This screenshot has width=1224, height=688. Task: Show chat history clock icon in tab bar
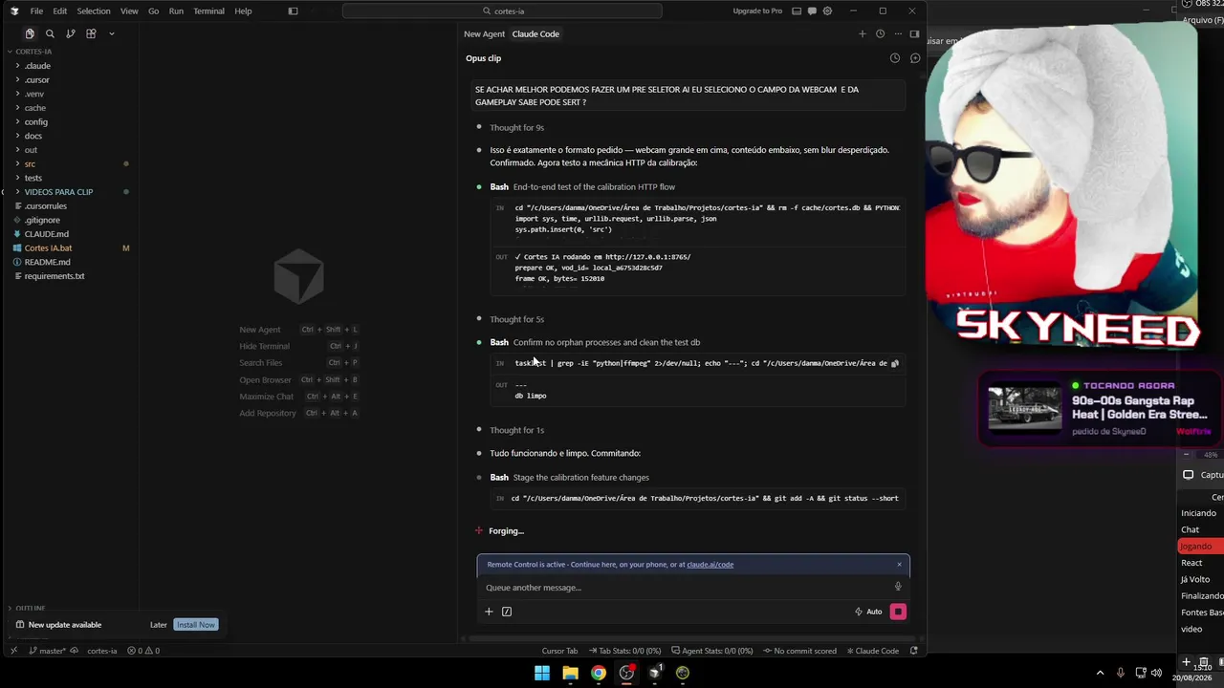880,33
